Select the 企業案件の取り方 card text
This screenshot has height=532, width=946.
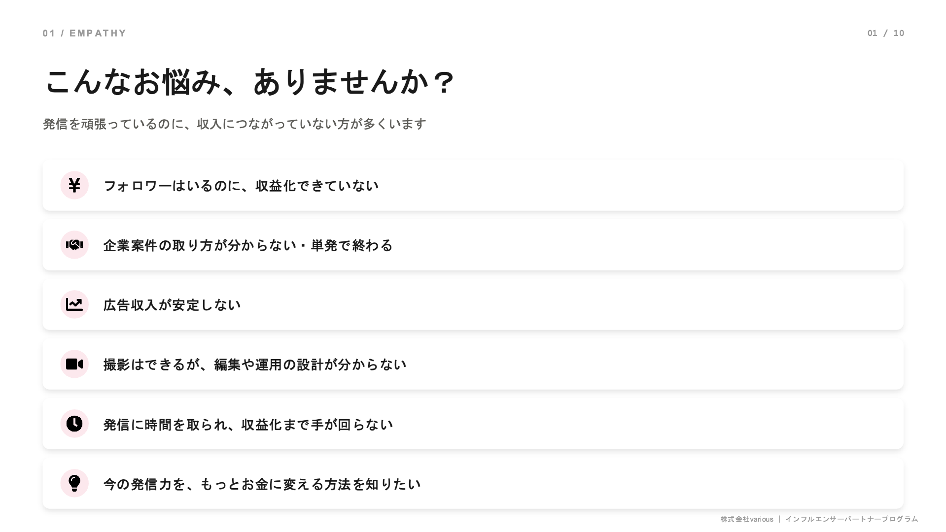tap(248, 245)
